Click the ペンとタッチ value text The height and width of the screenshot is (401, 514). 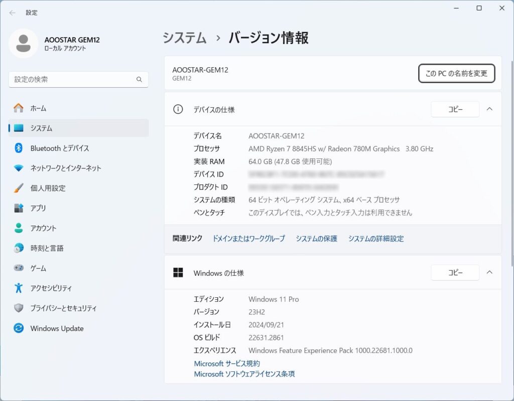point(330,213)
